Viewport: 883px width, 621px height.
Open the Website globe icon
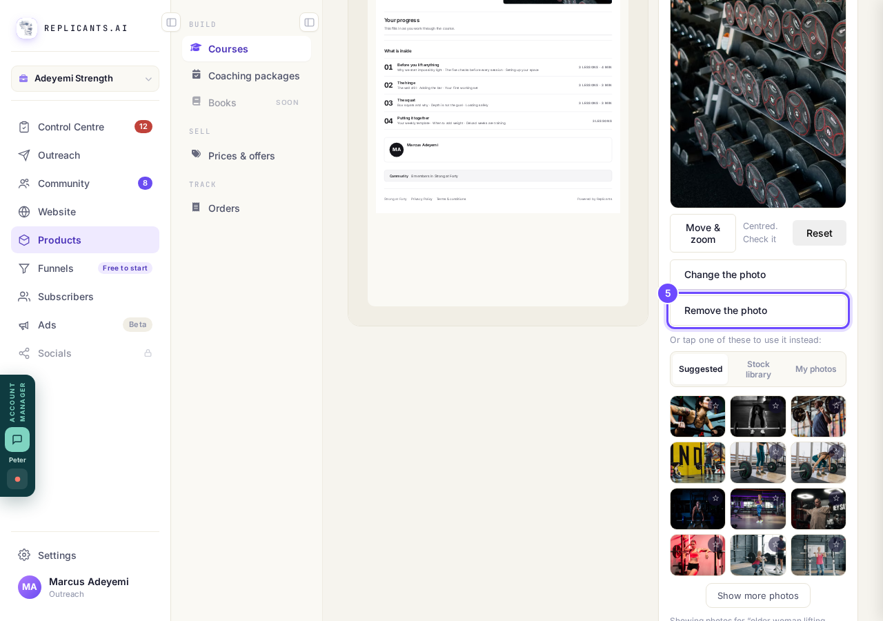(24, 212)
